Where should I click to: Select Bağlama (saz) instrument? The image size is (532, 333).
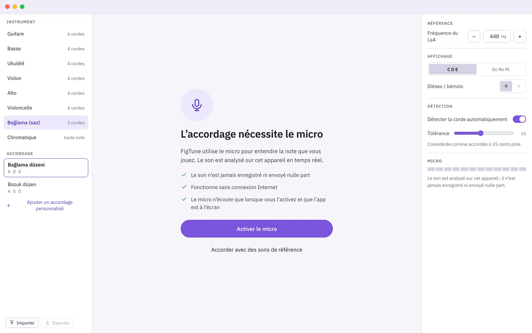(x=46, y=123)
